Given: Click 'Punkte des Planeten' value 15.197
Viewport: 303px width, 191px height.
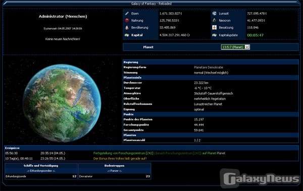Looking at the screenshot, I should point(199,119).
